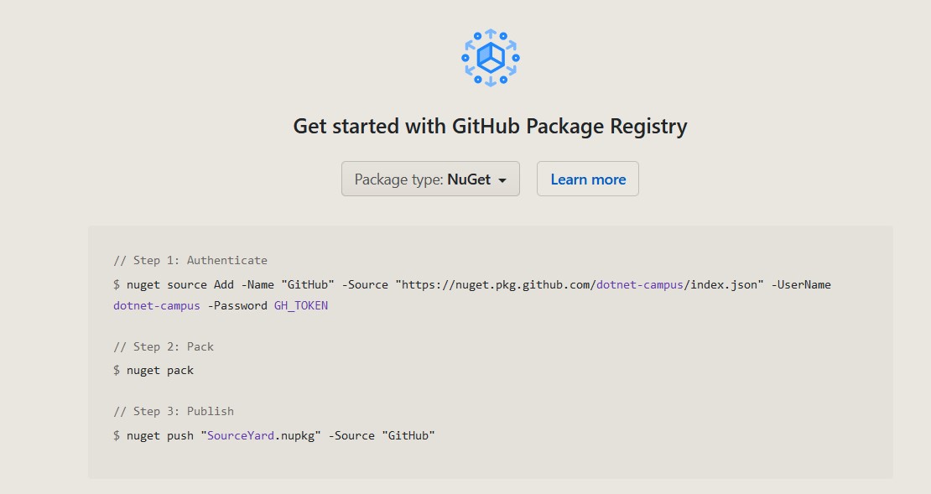
Task: Click the purple SourceYard package name
Action: 241,436
